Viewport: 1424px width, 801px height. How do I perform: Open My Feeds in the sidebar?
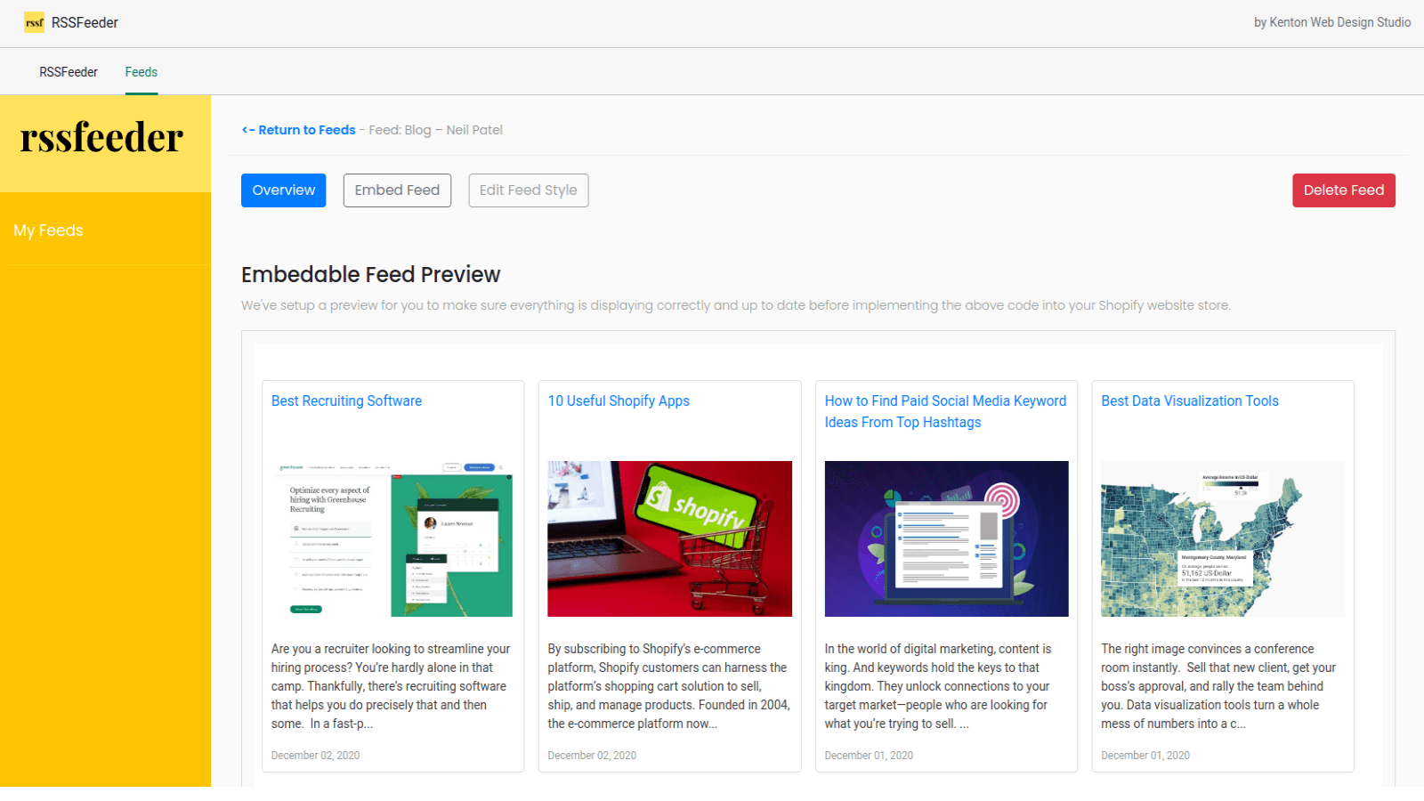click(49, 231)
